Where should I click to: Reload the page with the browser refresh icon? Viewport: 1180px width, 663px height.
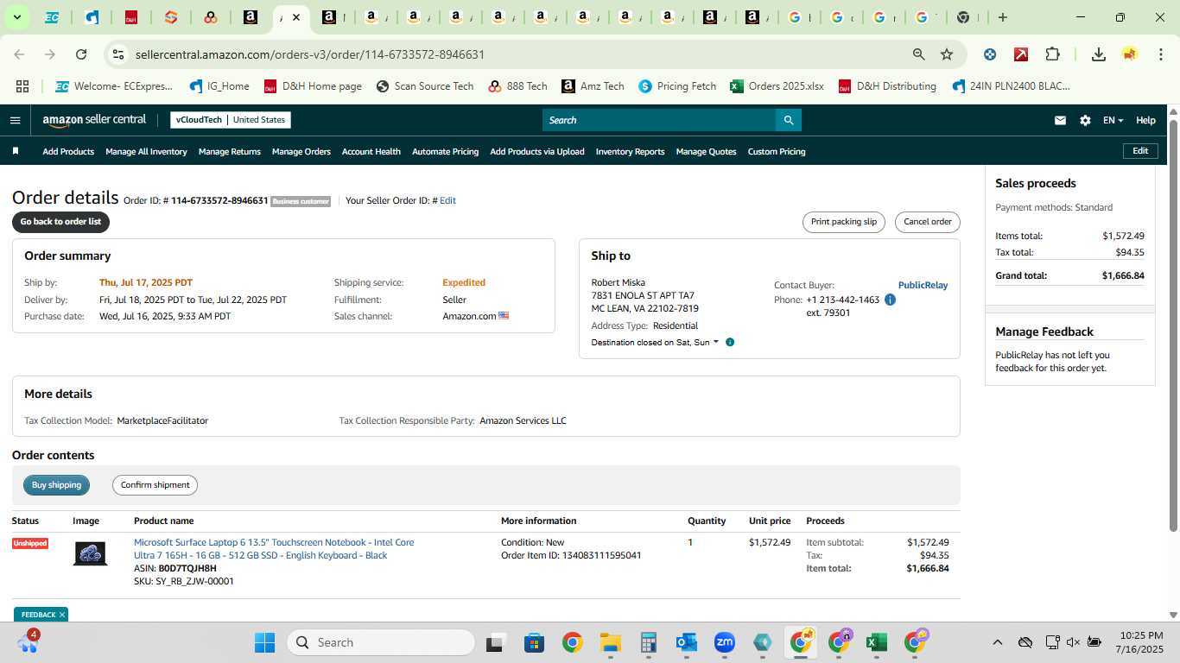(x=81, y=54)
